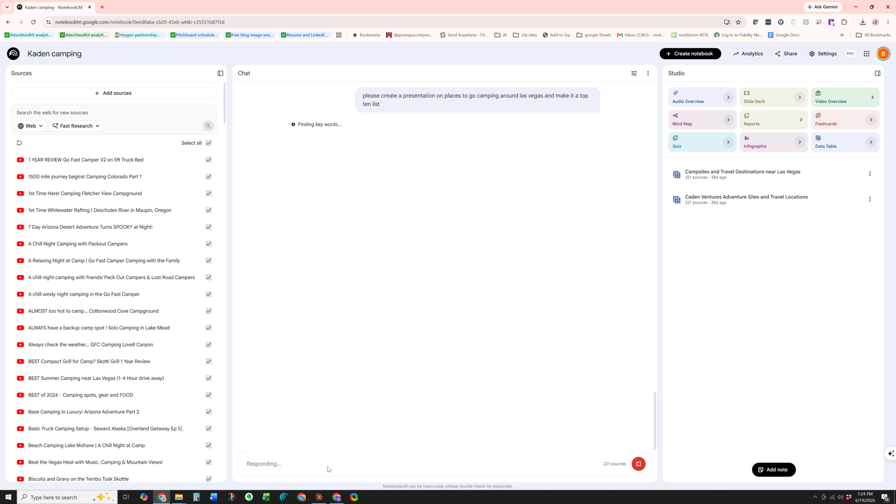Click the chat message input field
The image size is (896, 504).
point(420,464)
